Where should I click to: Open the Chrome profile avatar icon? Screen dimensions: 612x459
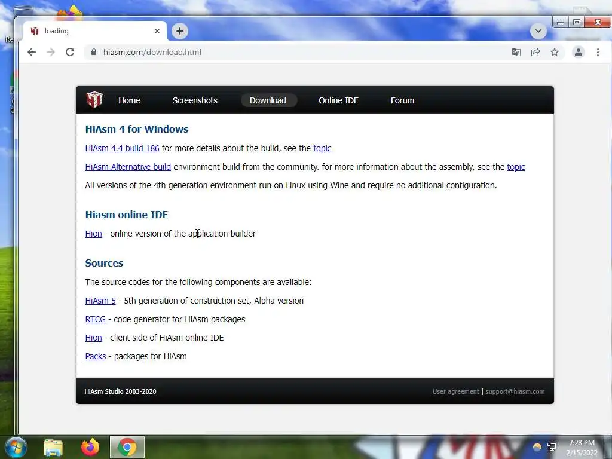579,52
